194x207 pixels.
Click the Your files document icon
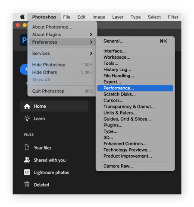coord(27,147)
